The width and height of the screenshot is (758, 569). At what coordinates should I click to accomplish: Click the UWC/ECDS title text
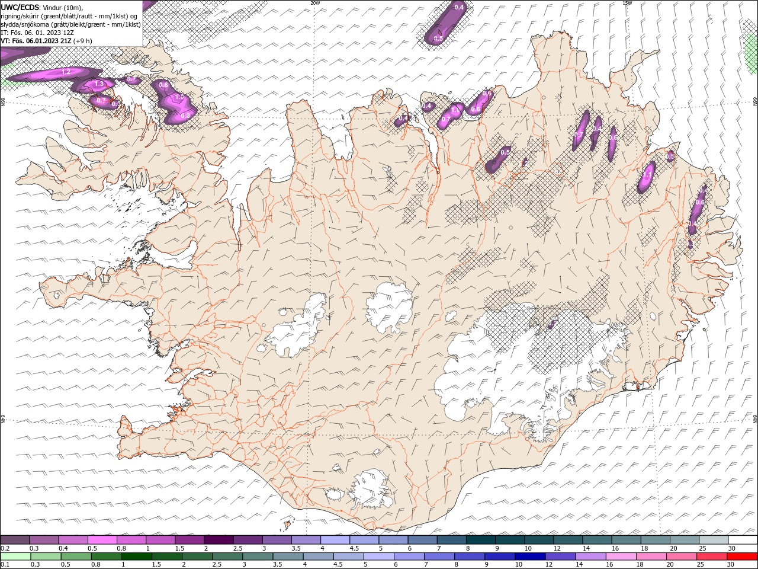click(x=20, y=7)
